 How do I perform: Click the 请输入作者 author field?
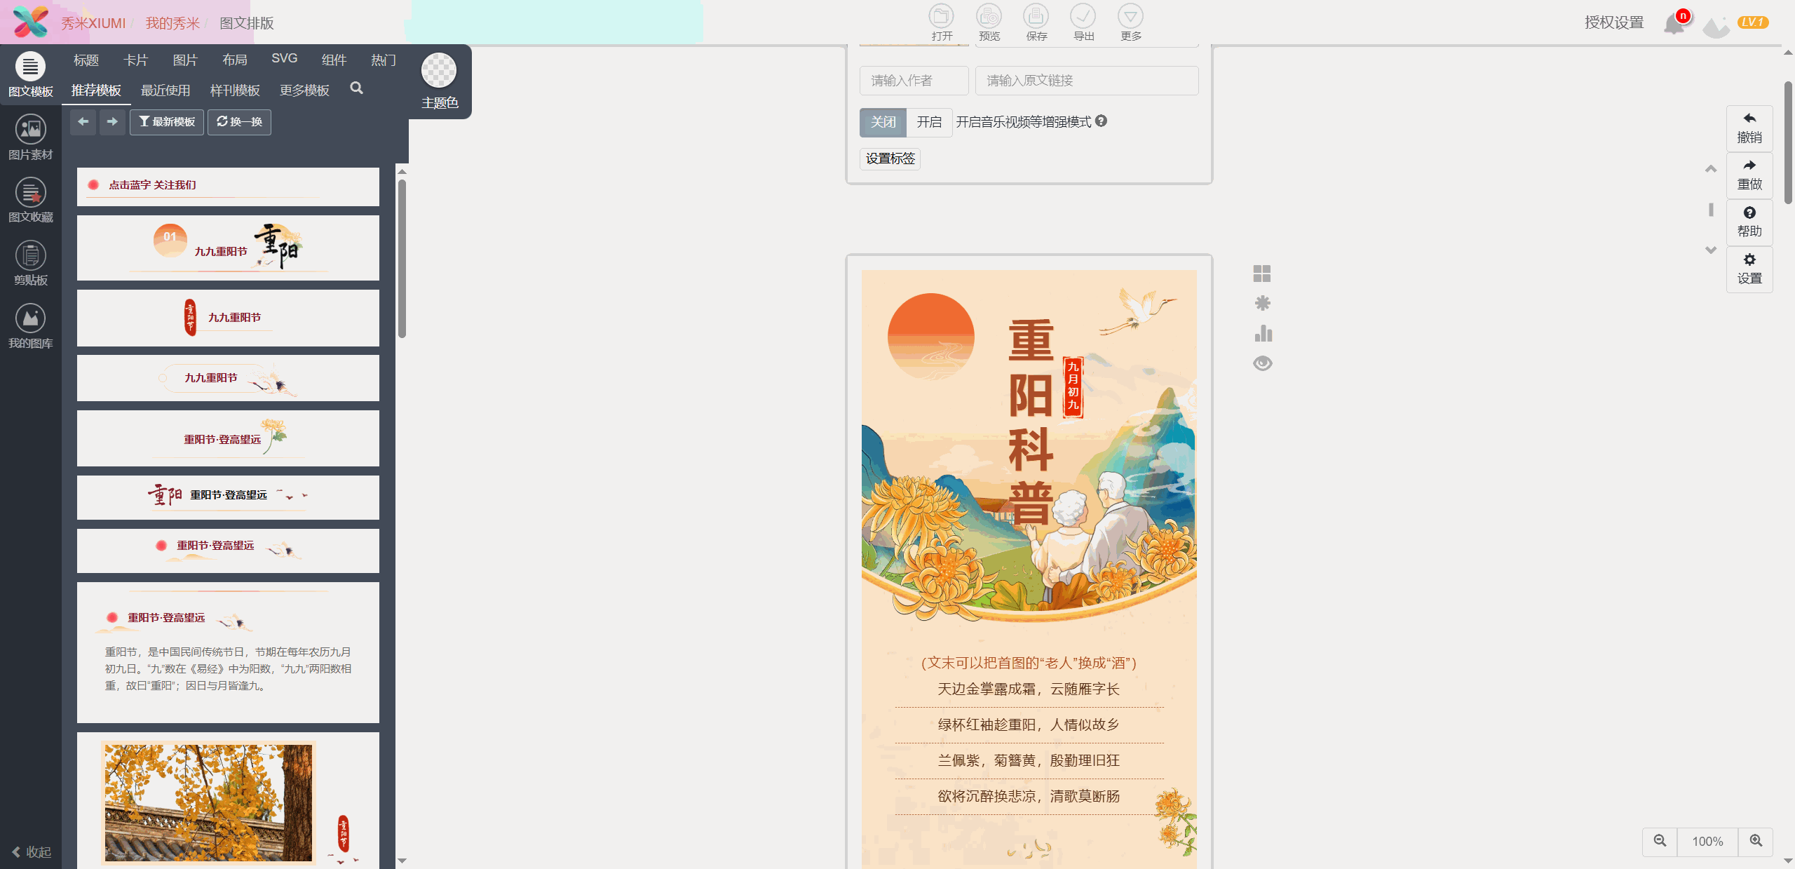(x=914, y=81)
